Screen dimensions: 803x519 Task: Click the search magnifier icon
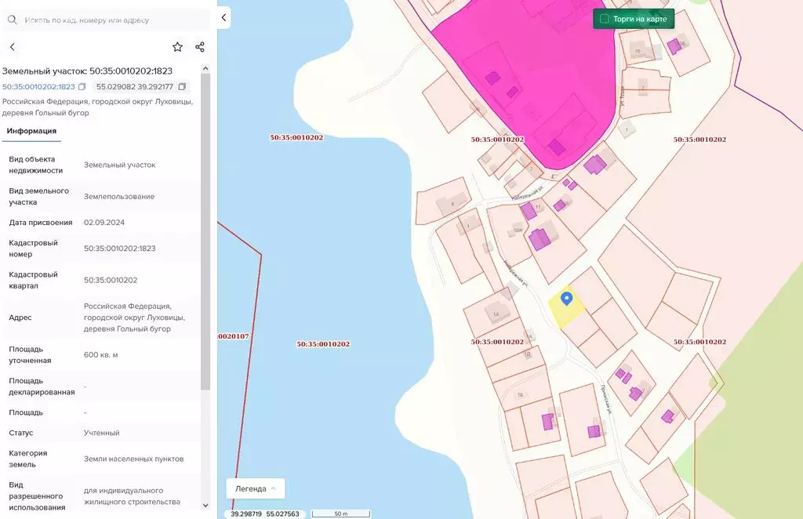[13, 20]
